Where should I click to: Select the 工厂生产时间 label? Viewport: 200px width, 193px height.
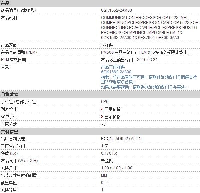(13, 146)
